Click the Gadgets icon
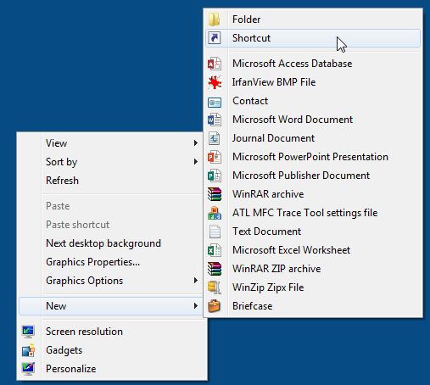Image resolution: width=430 pixels, height=385 pixels. coord(28,350)
